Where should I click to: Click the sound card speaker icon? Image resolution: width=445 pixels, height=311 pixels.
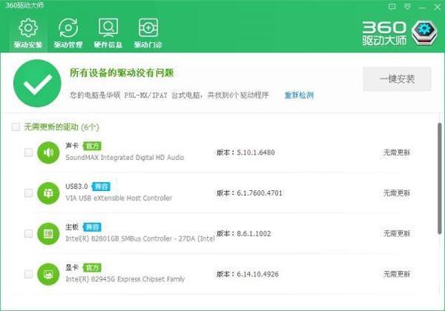pyautogui.click(x=48, y=153)
